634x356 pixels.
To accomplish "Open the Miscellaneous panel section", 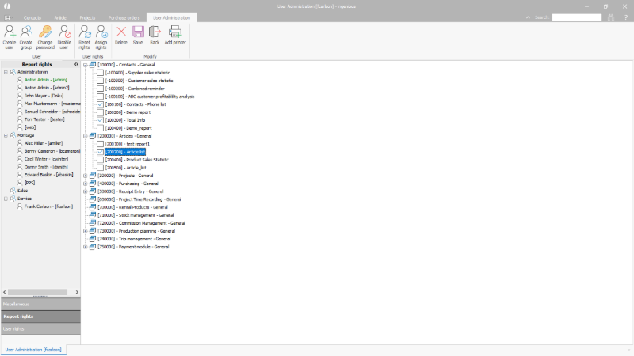I will click(x=40, y=304).
